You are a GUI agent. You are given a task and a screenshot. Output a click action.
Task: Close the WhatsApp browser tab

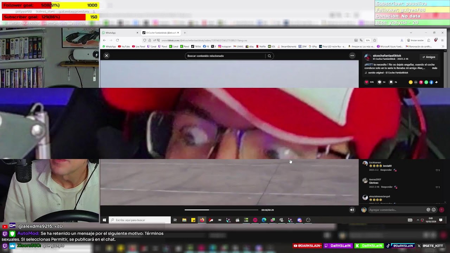tap(137, 33)
